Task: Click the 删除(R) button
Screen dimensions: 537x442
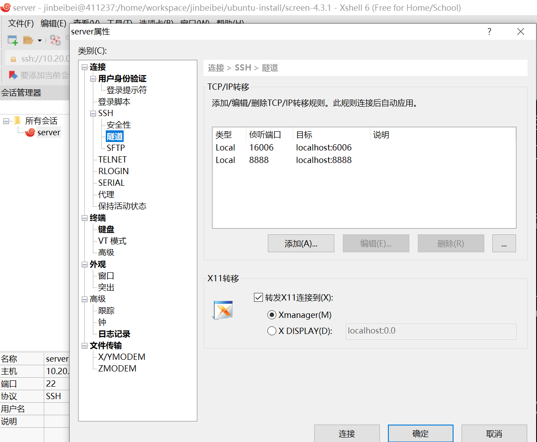Action: point(451,243)
